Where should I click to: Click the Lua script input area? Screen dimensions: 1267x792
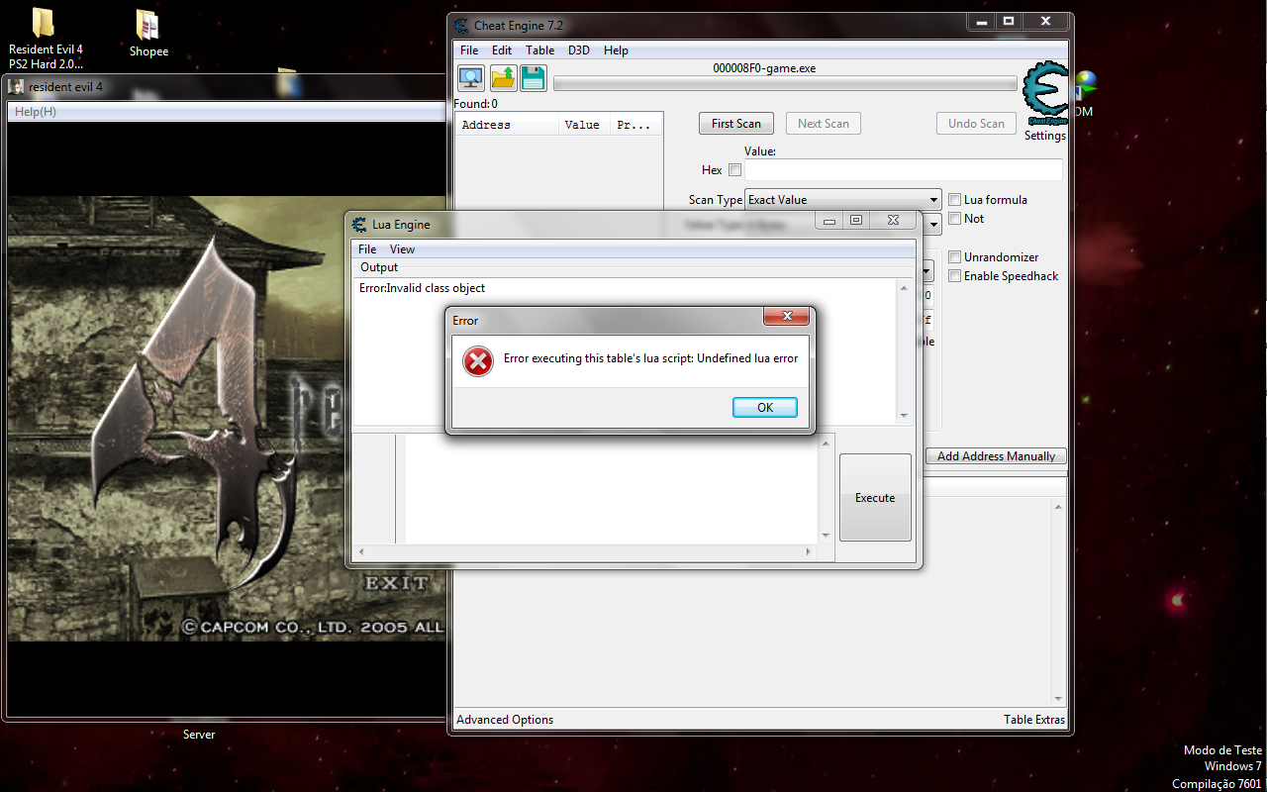pos(612,488)
